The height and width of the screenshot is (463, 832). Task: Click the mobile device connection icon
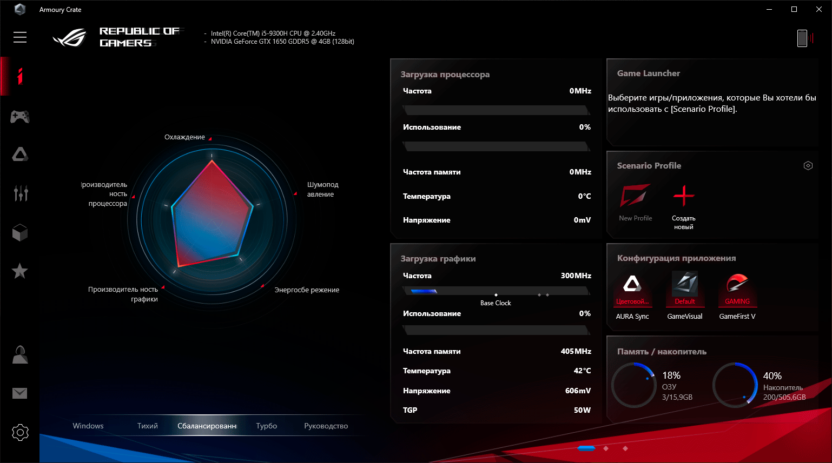click(x=805, y=38)
